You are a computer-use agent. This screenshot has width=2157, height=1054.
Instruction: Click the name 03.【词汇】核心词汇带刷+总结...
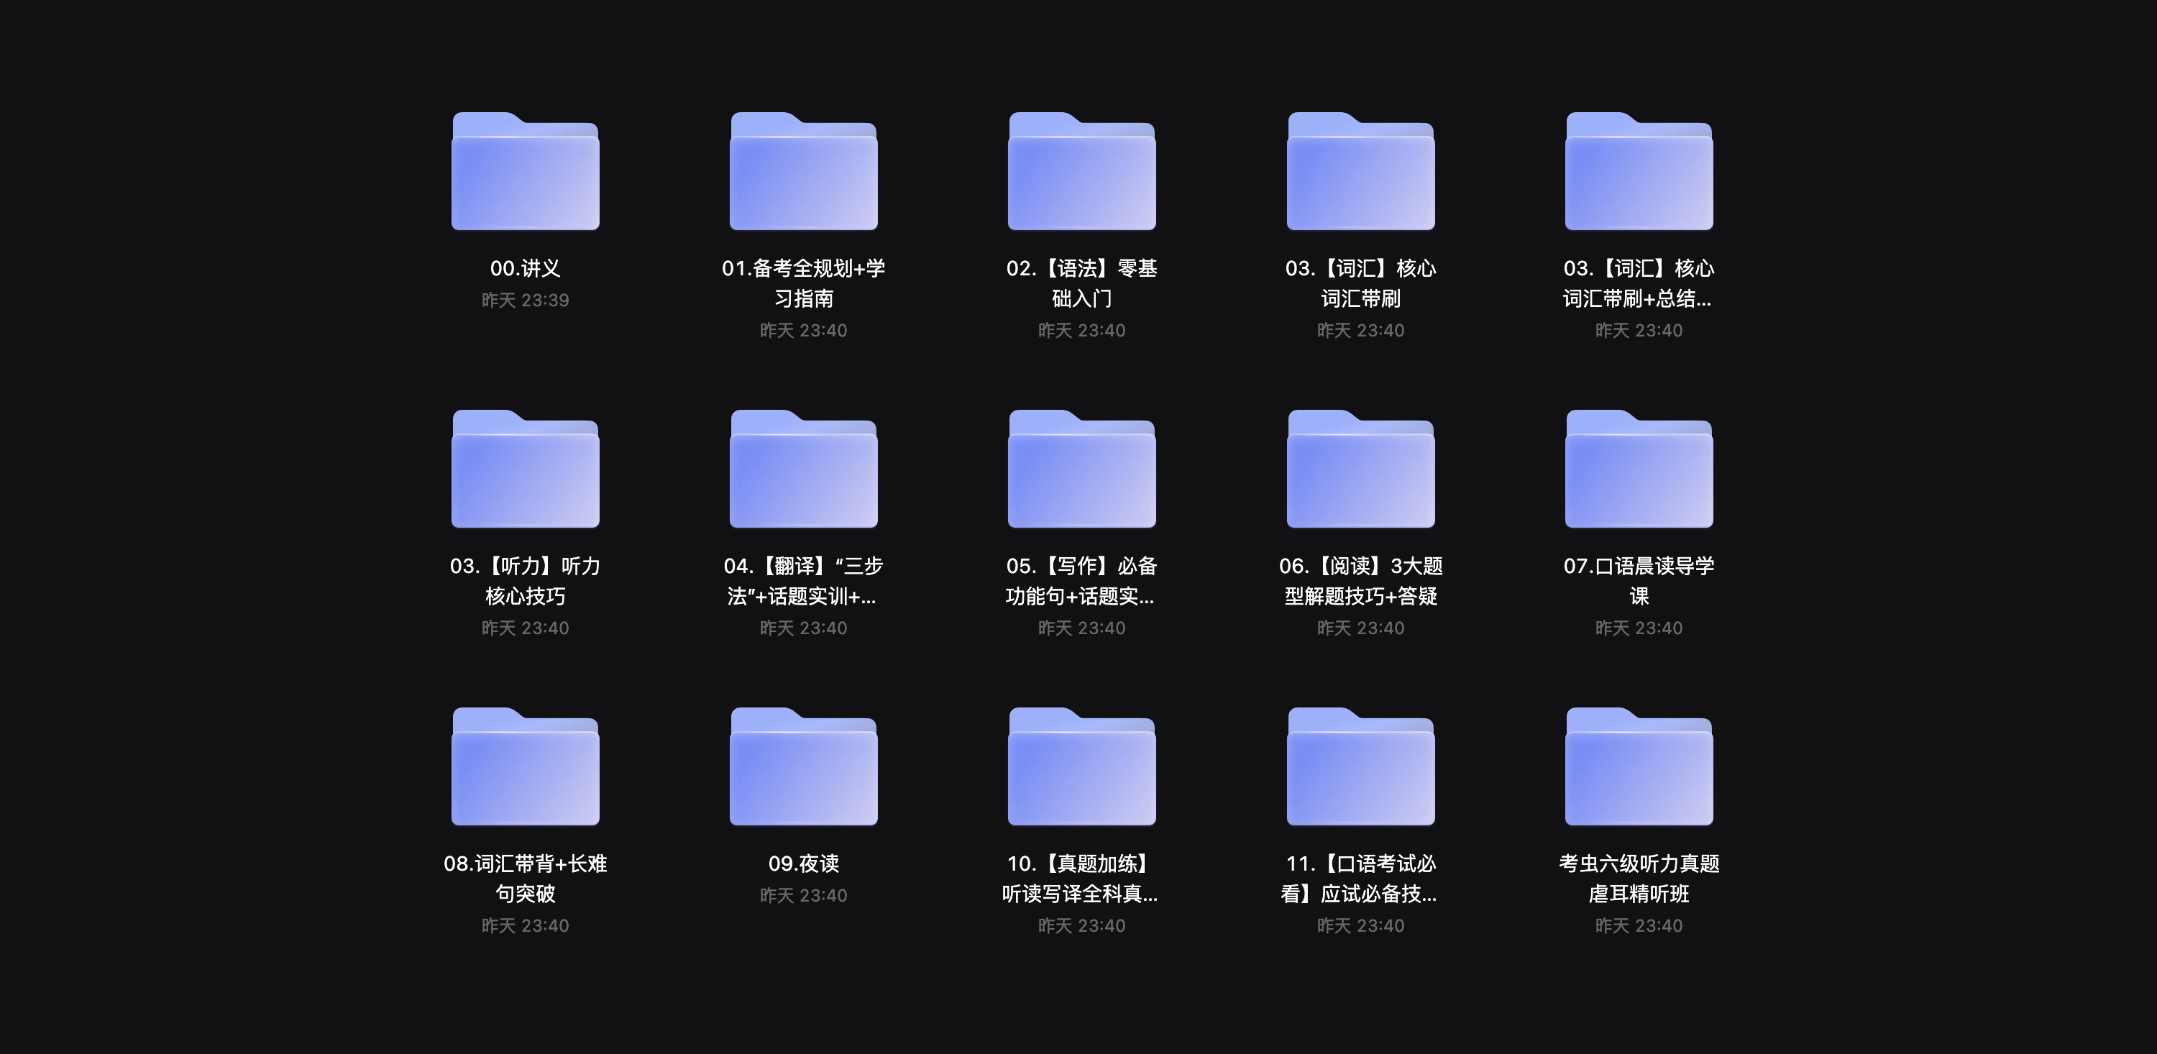click(x=1639, y=283)
